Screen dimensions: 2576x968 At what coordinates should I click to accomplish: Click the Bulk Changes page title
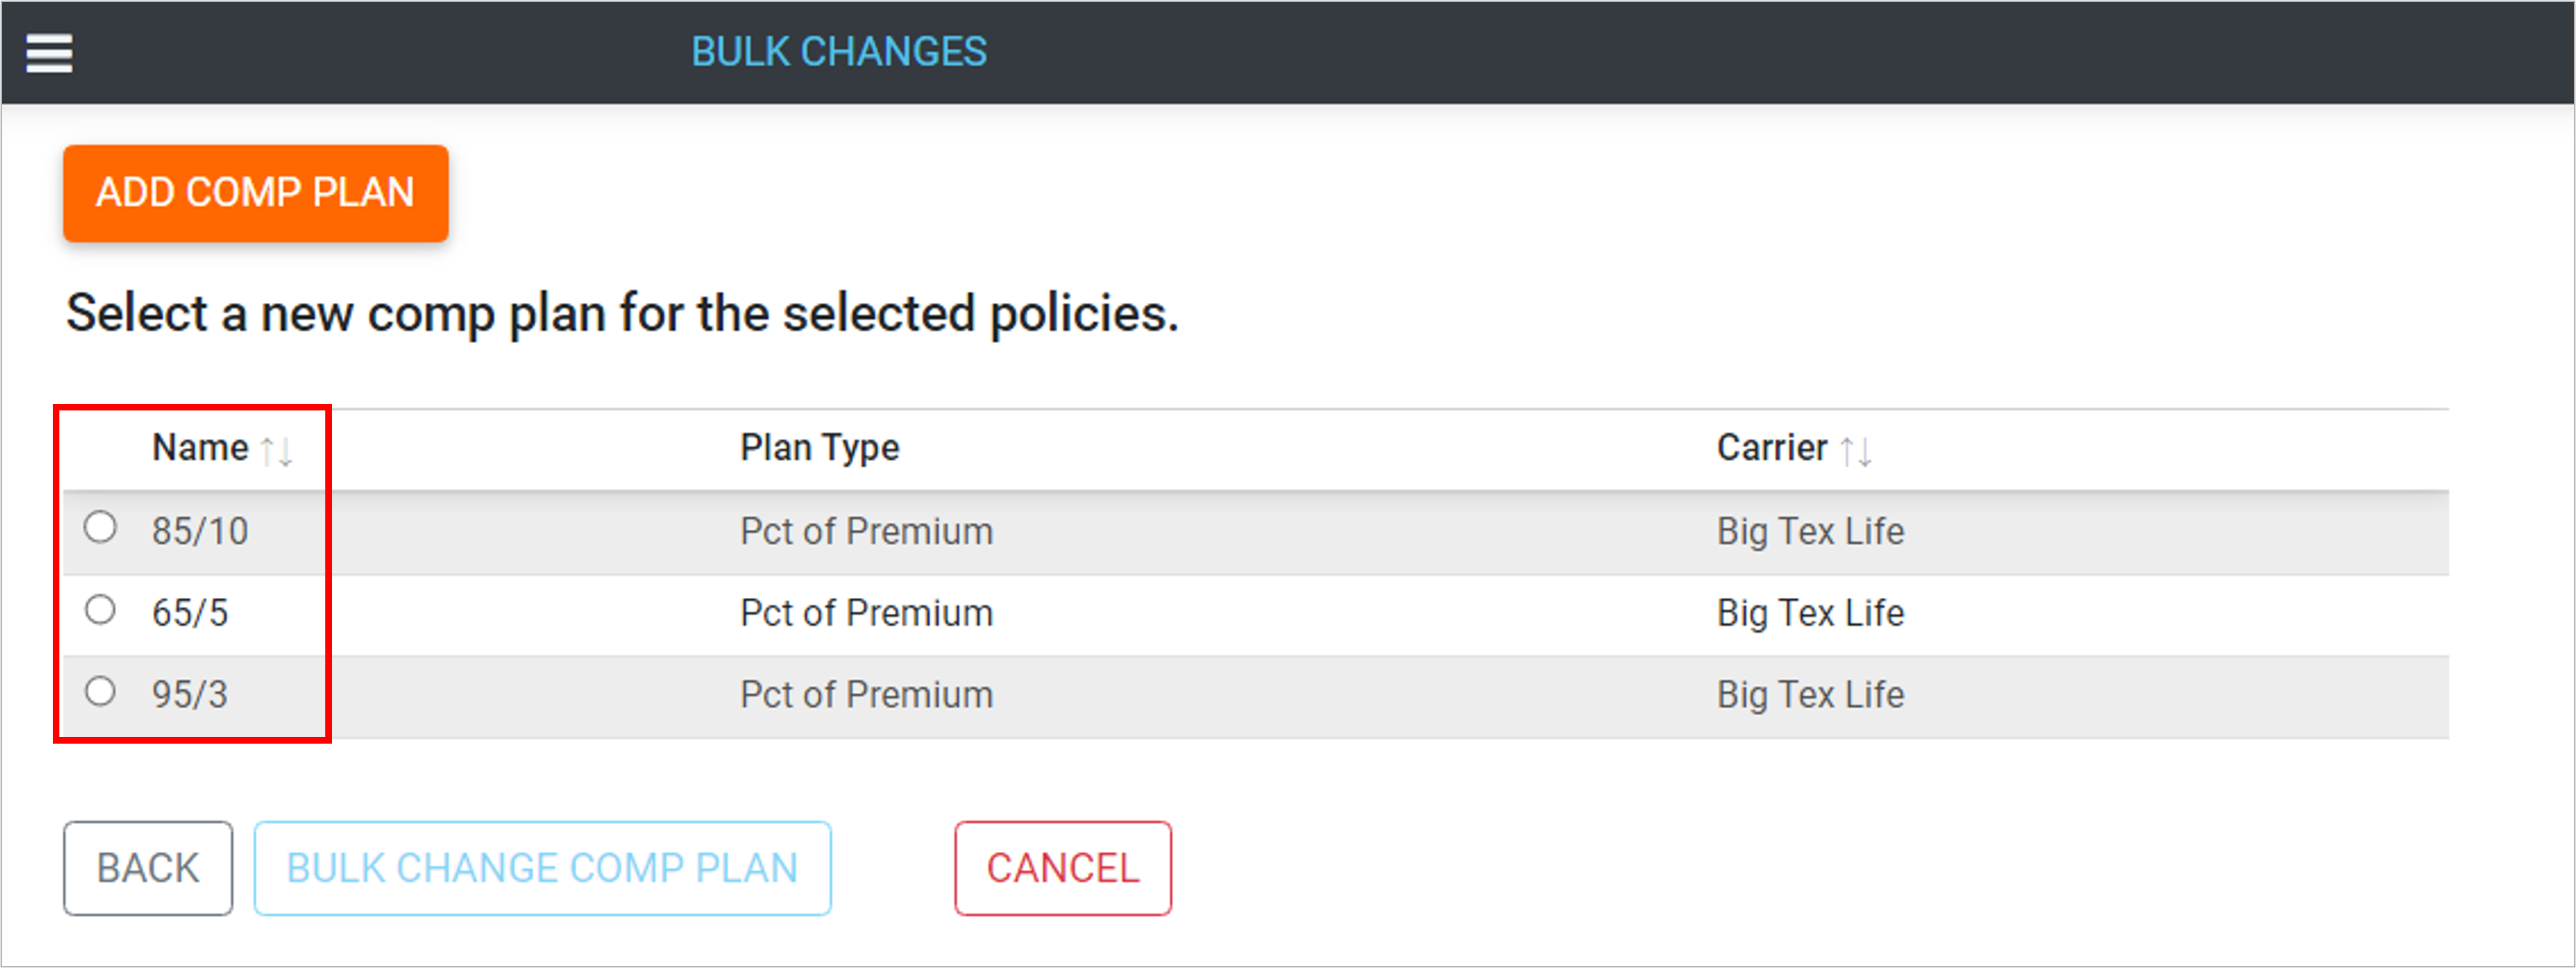coord(838,52)
